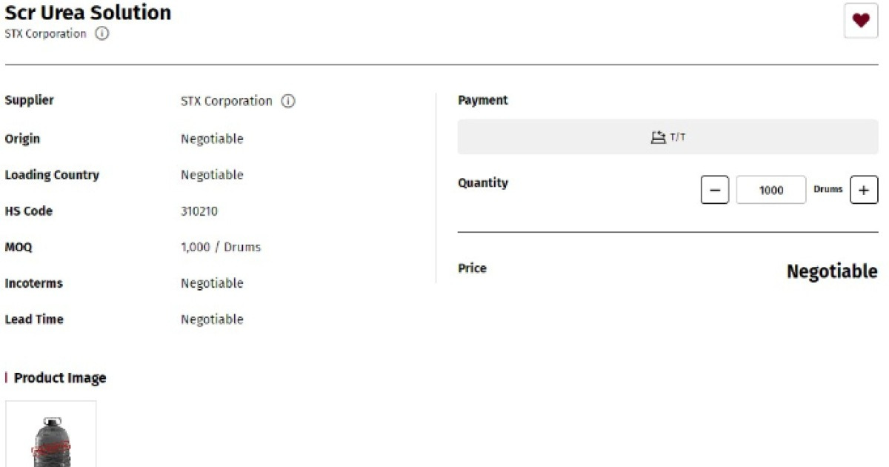This screenshot has height=467, width=889.
Task: Decrease quantity with the minus button
Action: pos(714,190)
